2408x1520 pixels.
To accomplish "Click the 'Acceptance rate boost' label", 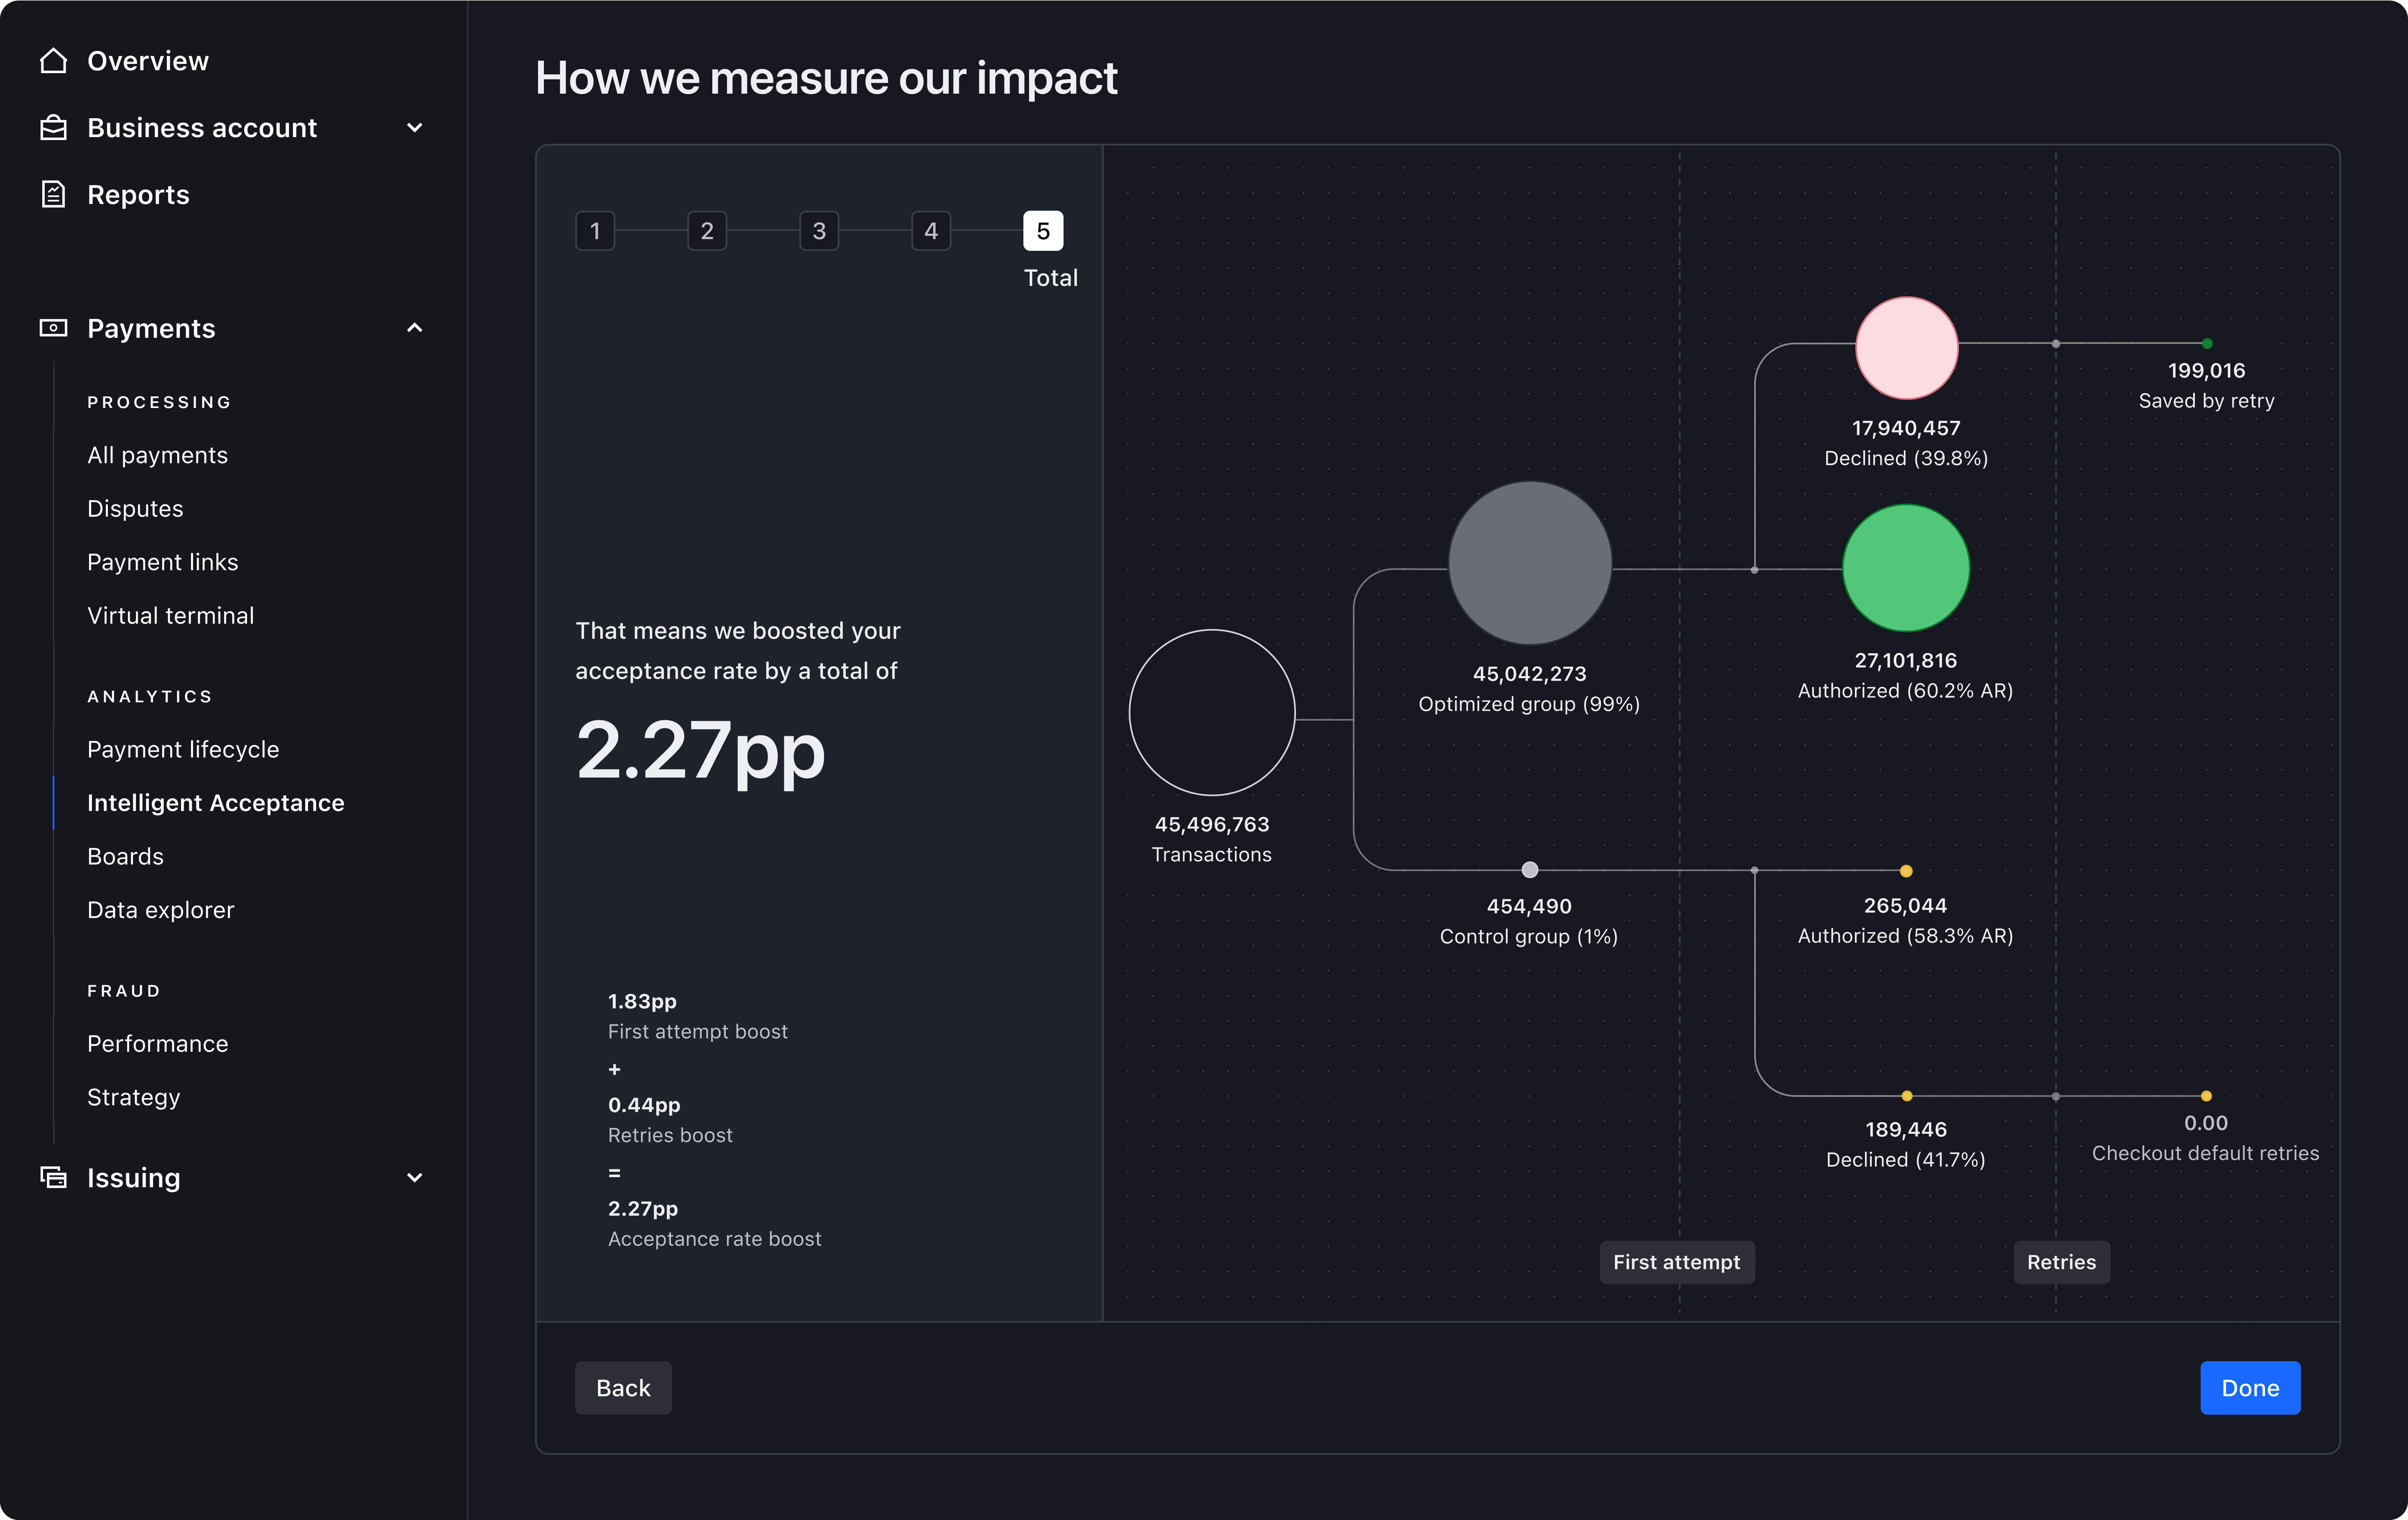I will point(715,1239).
